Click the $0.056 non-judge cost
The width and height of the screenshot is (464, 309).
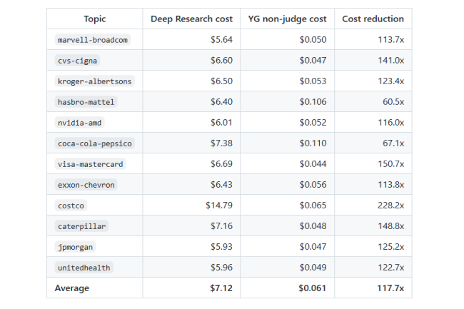pyautogui.click(x=313, y=185)
